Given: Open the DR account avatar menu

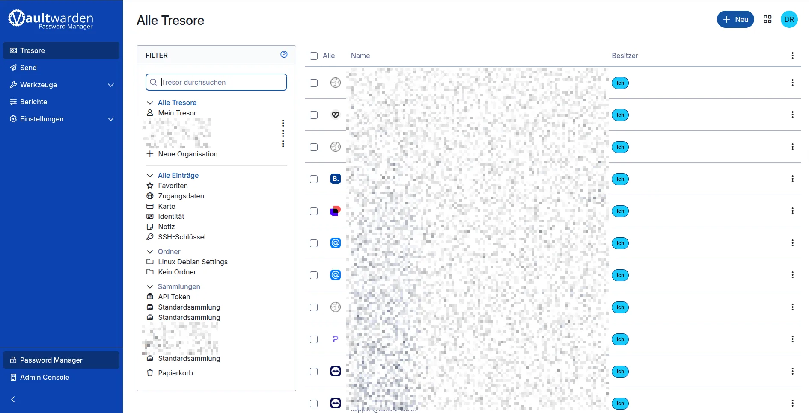Looking at the screenshot, I should 789,19.
